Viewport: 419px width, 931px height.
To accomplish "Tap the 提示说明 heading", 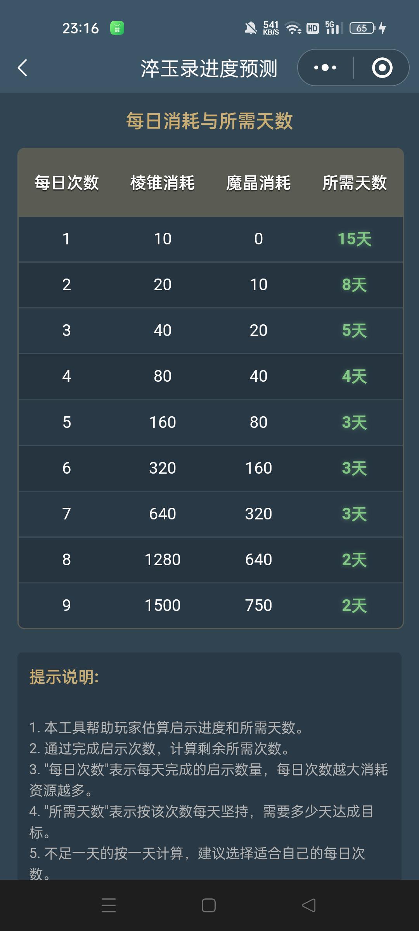I will tap(64, 677).
